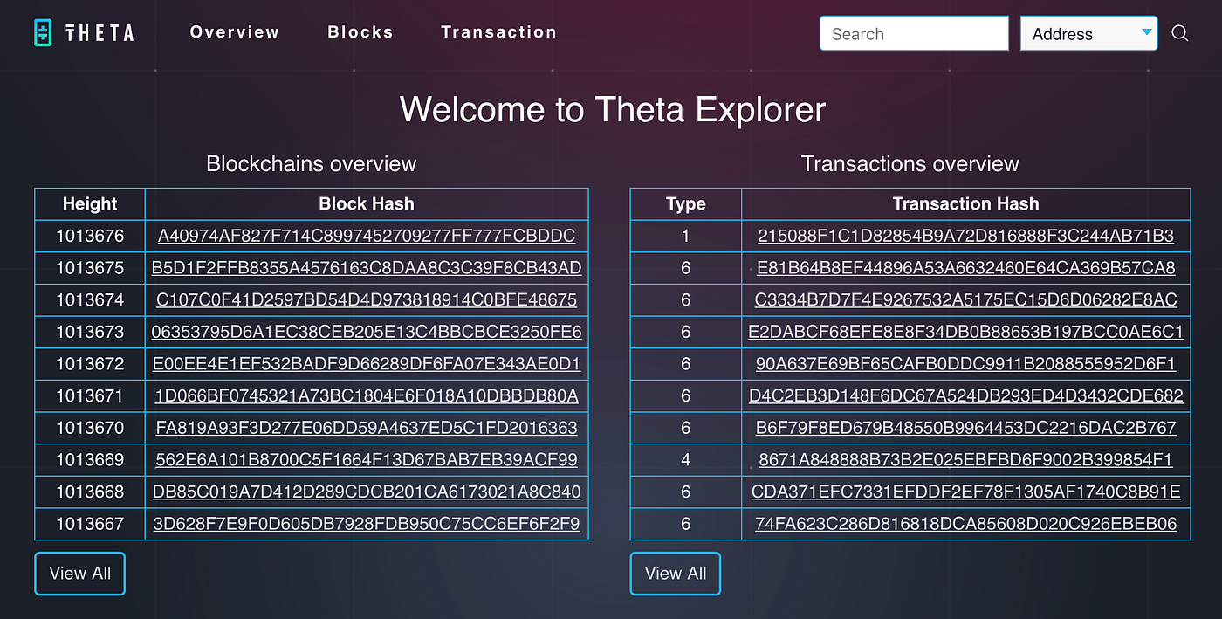Click the Theta logo icon

click(x=44, y=33)
